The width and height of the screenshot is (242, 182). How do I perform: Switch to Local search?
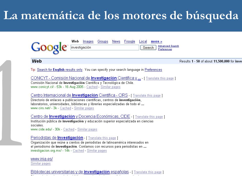143,41
